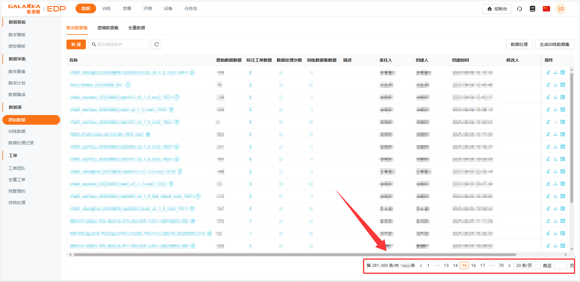This screenshot has width=580, height=282.
Task: Click the Chinese flag language icon
Action: pyautogui.click(x=546, y=9)
